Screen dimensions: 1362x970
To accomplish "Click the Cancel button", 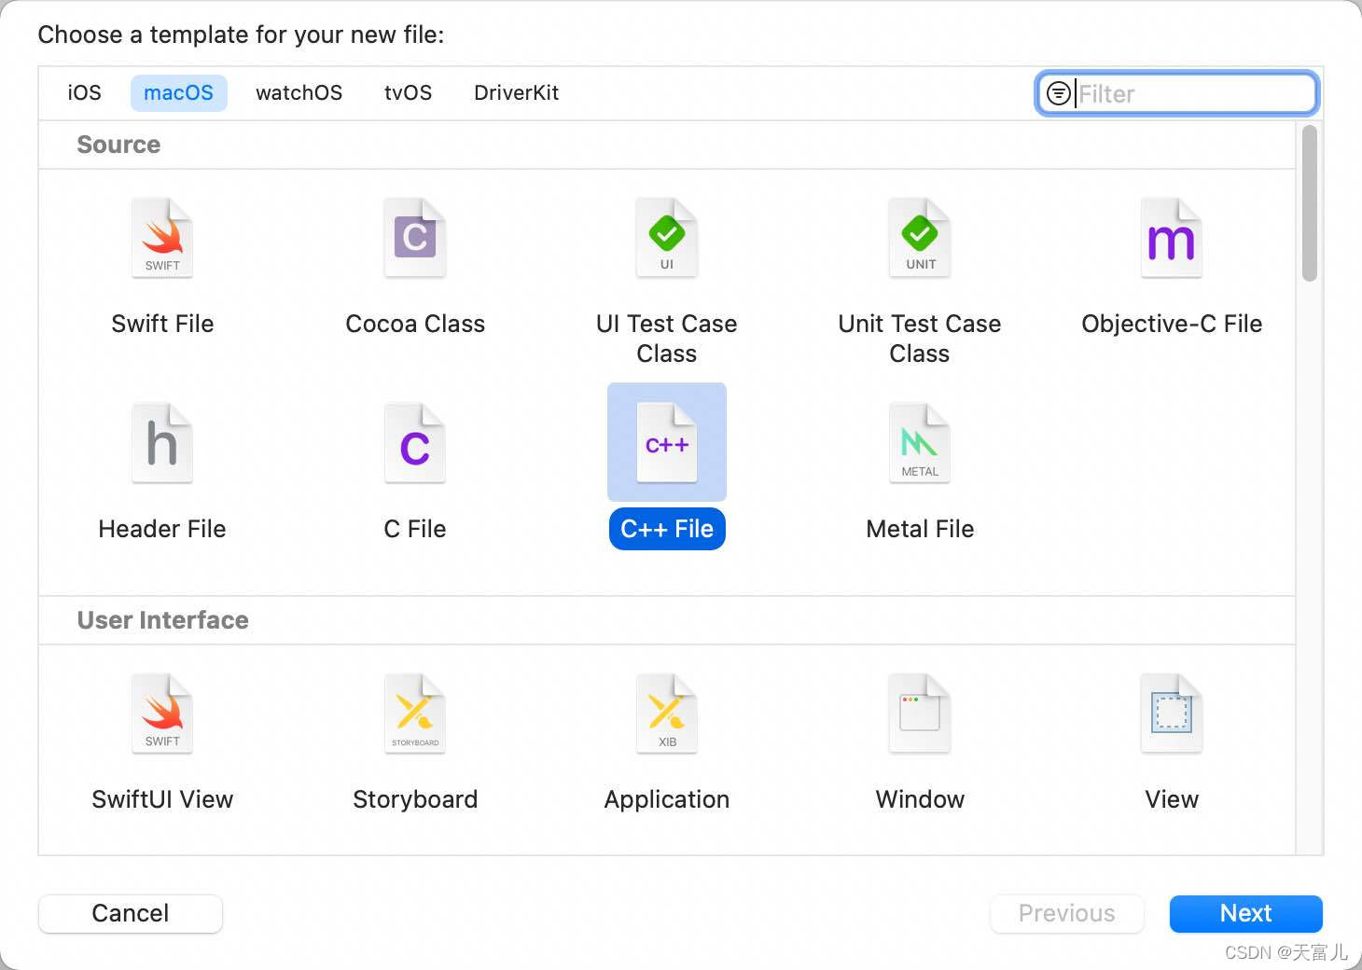I will point(131,913).
